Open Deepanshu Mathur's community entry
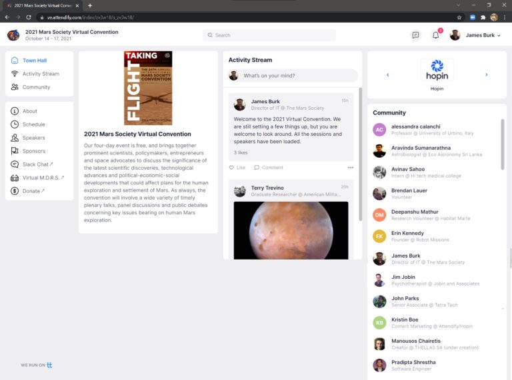The height and width of the screenshot is (380, 512). pyautogui.click(x=435, y=215)
